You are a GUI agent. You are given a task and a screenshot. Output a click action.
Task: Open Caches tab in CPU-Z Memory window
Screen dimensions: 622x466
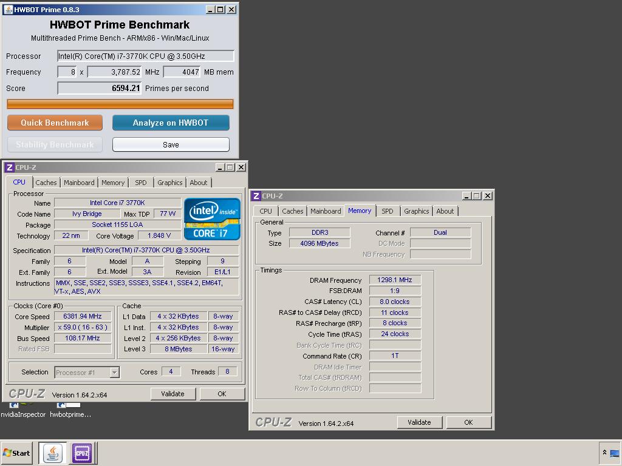[x=293, y=211]
